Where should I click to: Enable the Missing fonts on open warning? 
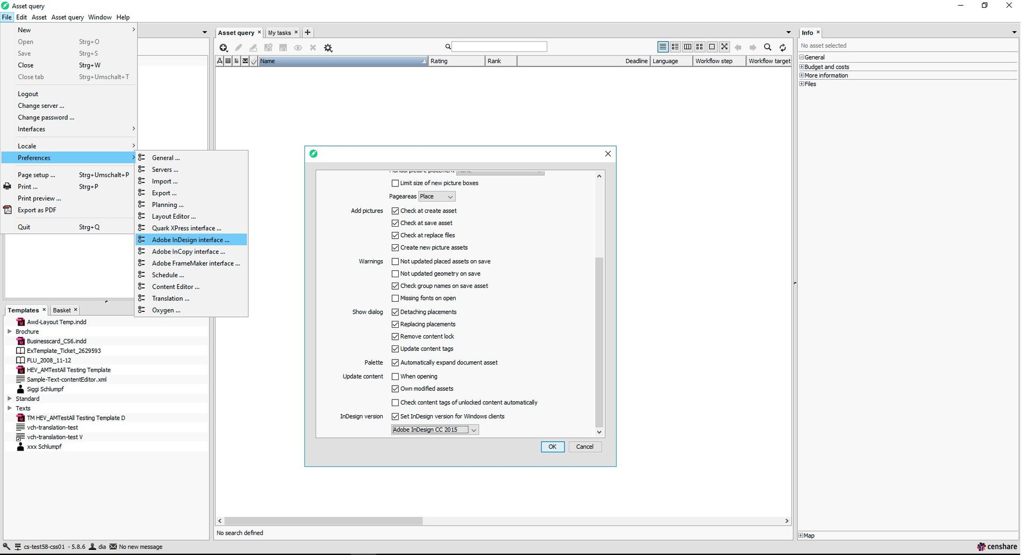coord(396,298)
